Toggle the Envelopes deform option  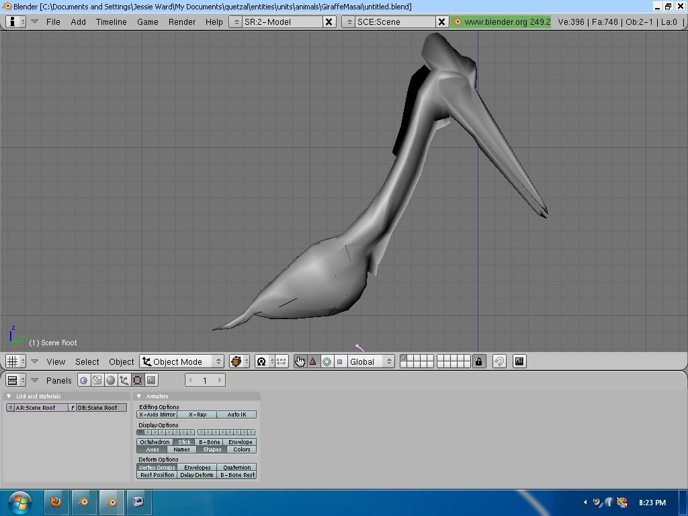[197, 468]
